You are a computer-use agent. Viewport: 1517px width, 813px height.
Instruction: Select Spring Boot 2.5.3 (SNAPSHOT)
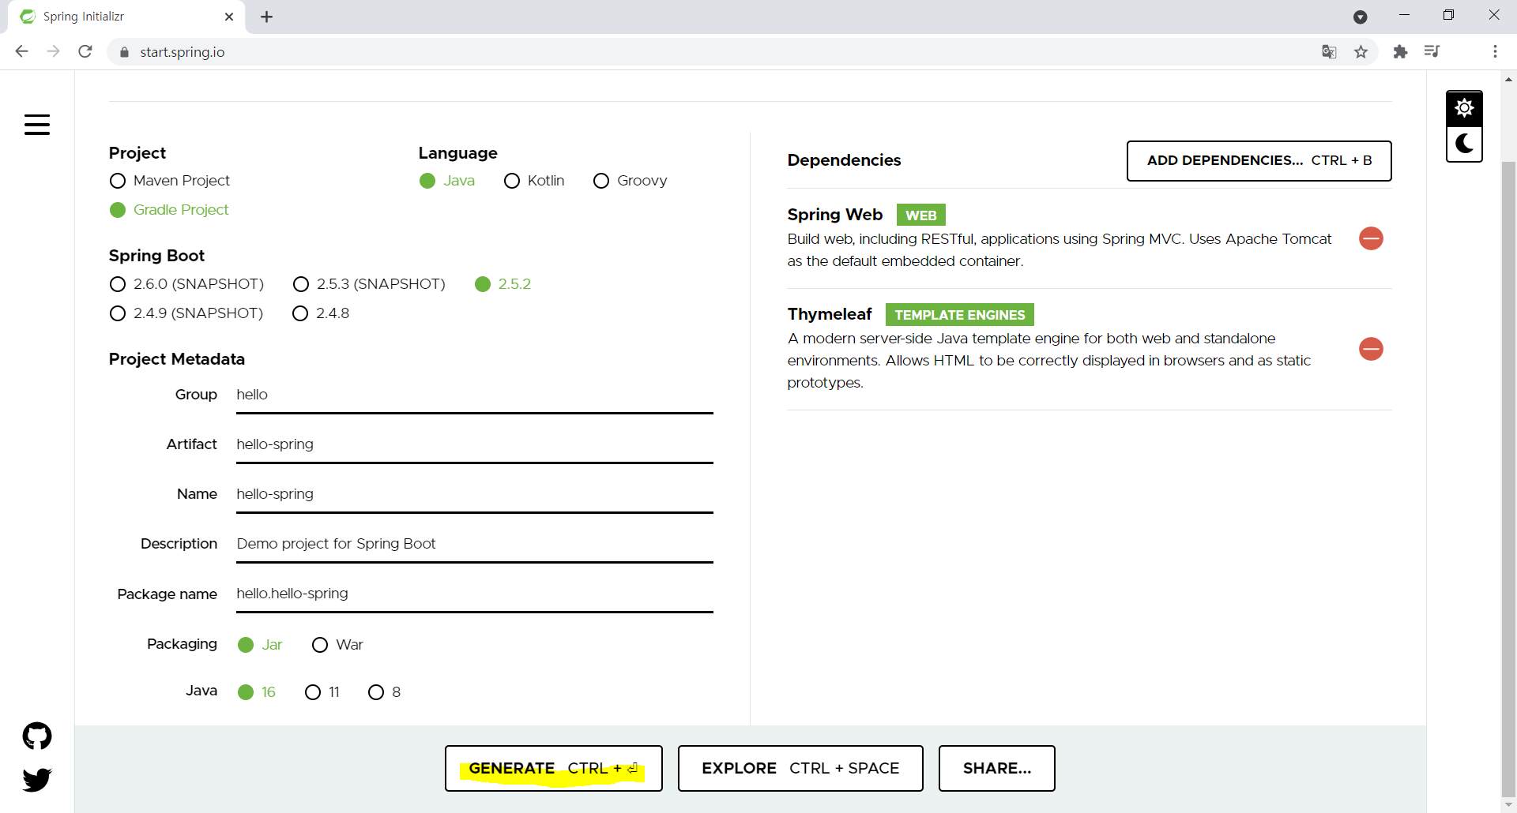369,284
